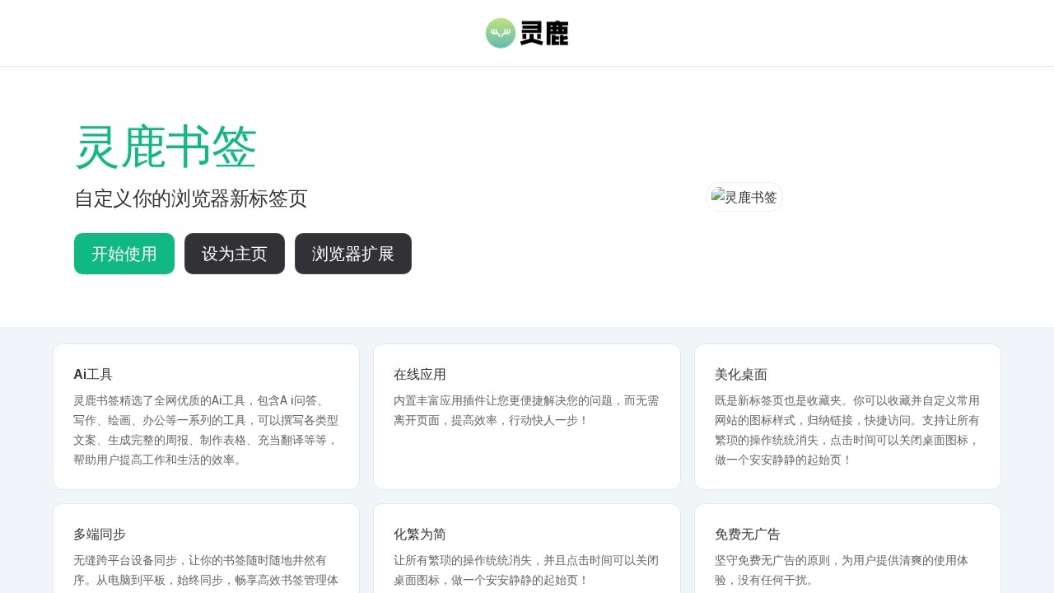Click the green deer antler logo icon

tap(501, 33)
